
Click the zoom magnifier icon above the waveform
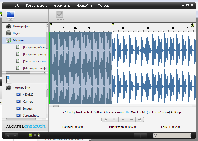tap(192, 25)
